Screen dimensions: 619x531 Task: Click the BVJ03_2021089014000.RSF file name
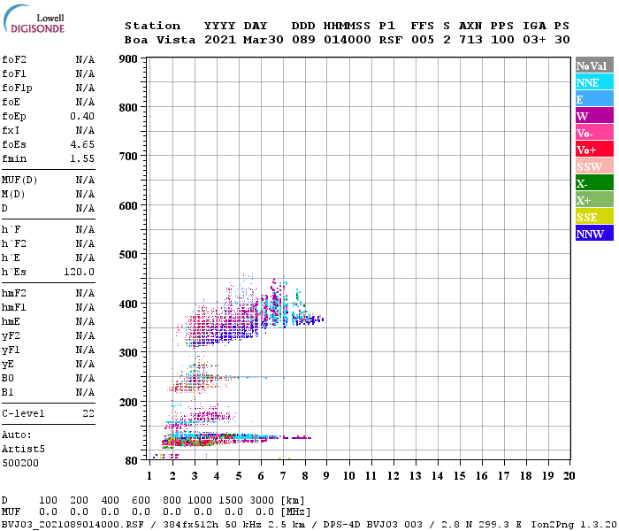pyautogui.click(x=73, y=525)
